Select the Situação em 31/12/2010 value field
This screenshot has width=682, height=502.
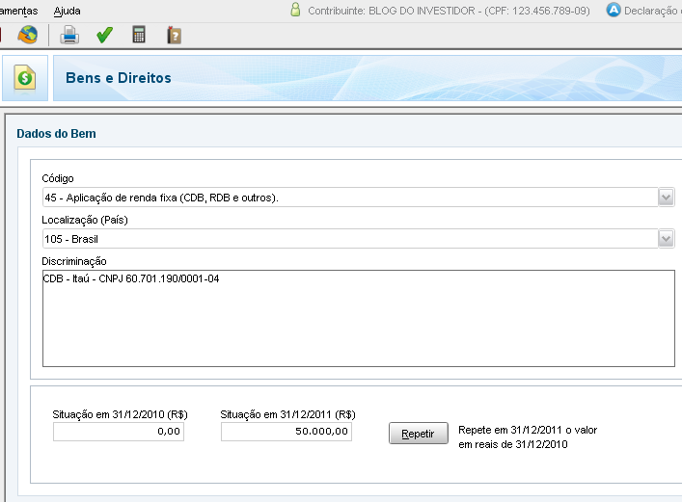point(119,432)
